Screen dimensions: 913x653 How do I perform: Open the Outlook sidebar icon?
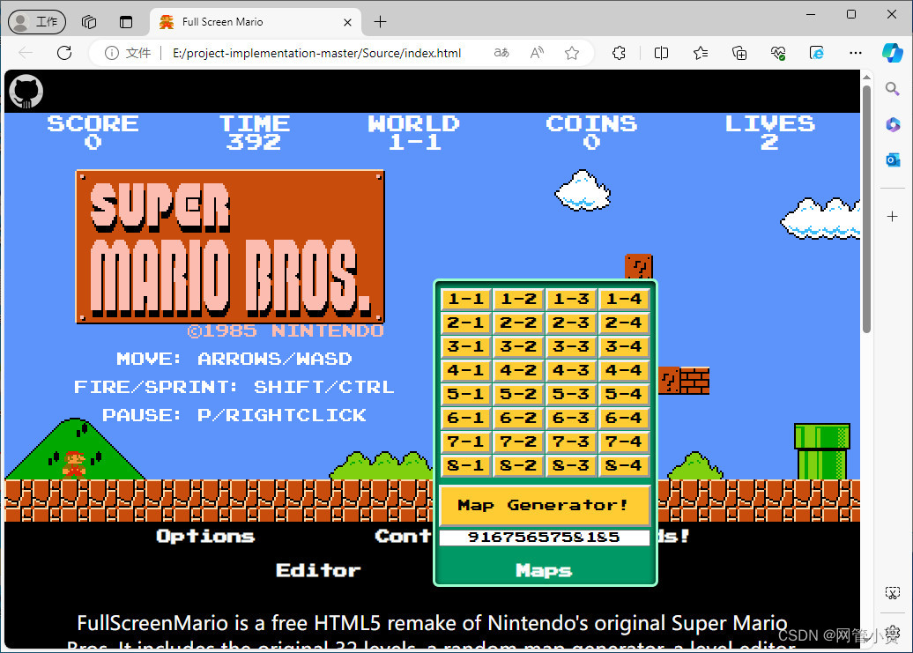point(893,160)
